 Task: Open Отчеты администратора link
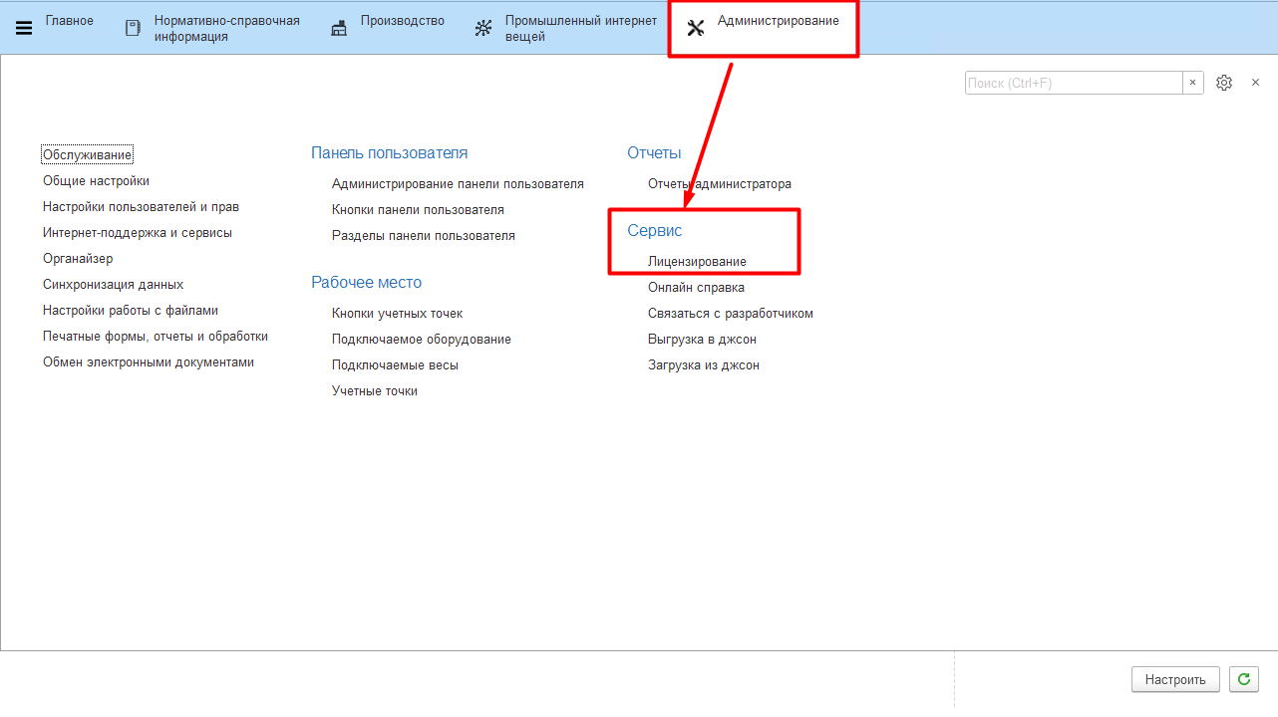point(719,184)
